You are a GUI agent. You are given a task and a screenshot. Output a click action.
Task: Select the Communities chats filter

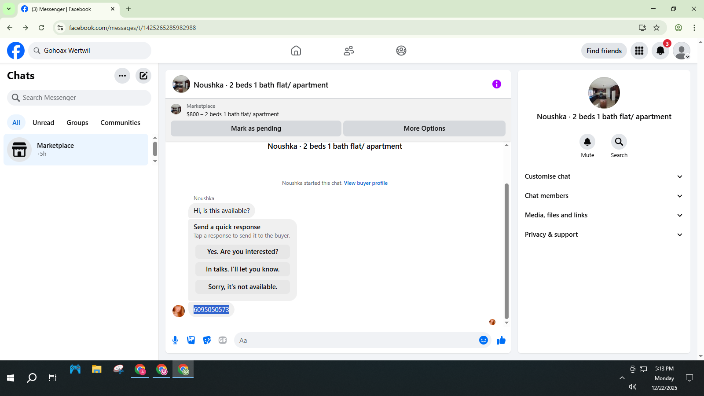point(120,123)
